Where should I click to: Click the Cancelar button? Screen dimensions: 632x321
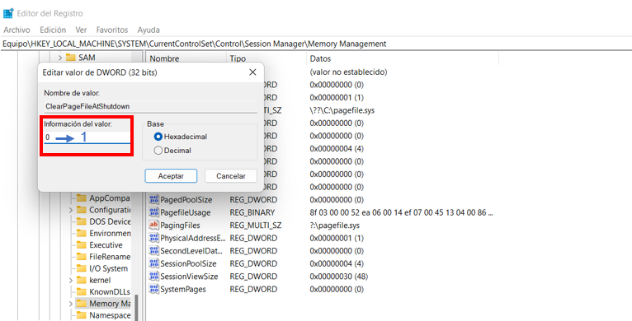[x=230, y=176]
